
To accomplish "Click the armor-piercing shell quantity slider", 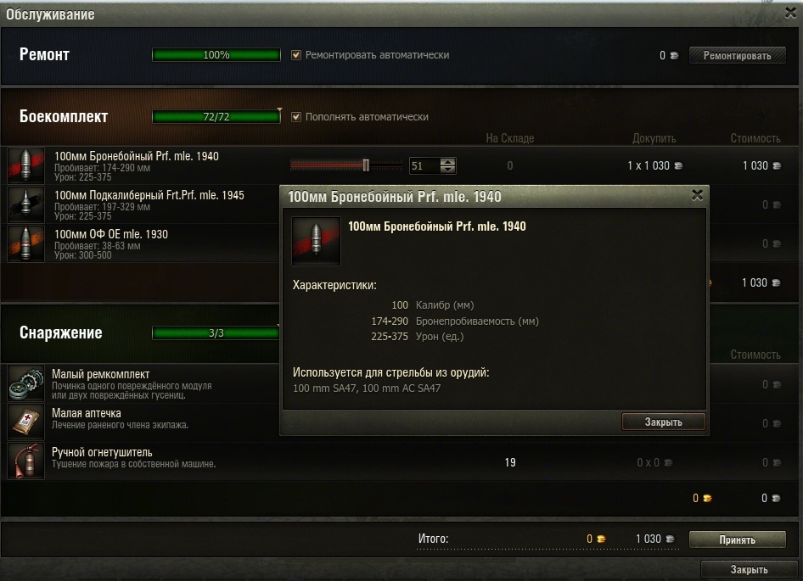I will click(346, 165).
